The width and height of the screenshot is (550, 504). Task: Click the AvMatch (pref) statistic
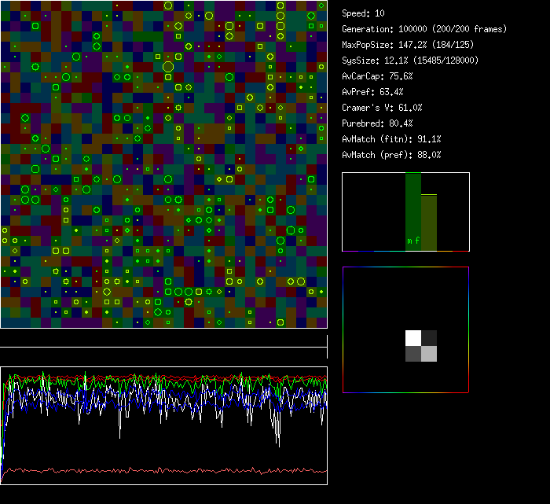[x=391, y=155]
